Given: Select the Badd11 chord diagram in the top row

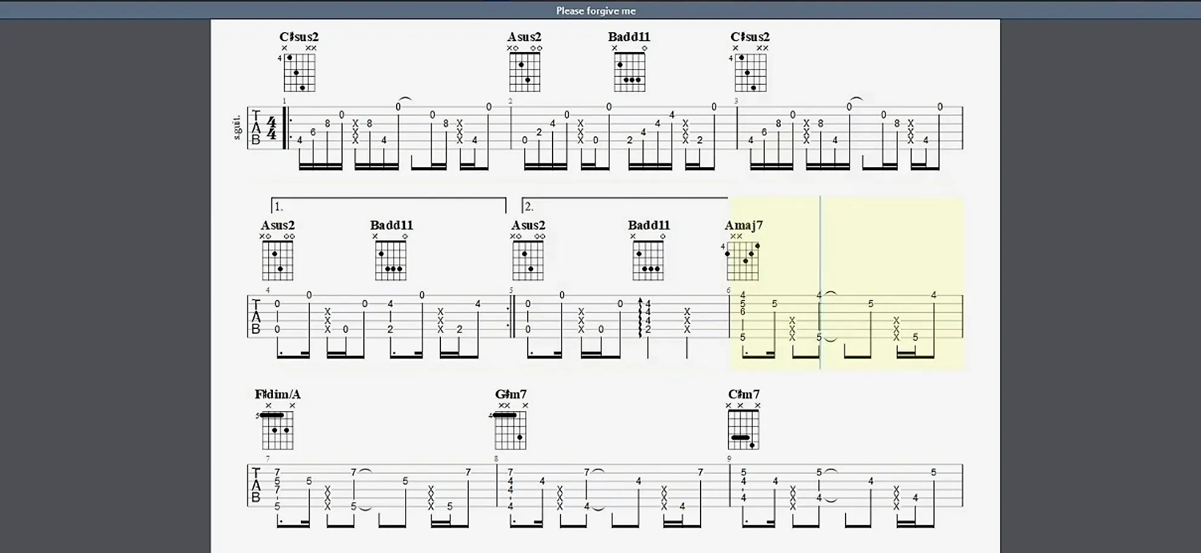Looking at the screenshot, I should [630, 72].
